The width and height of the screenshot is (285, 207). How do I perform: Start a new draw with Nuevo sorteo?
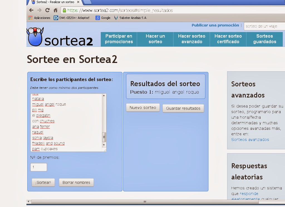pos(143,108)
